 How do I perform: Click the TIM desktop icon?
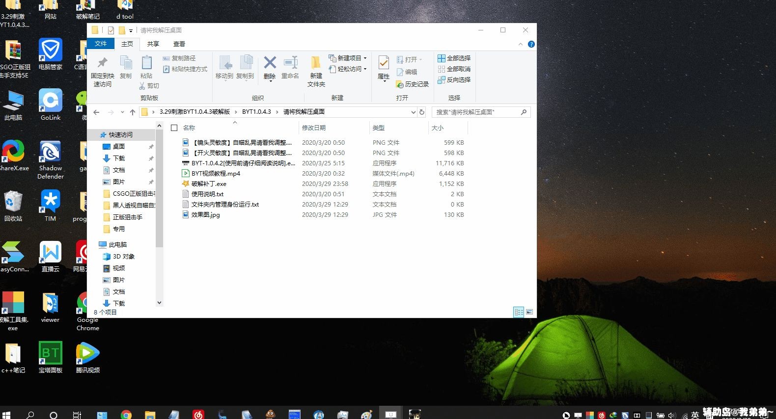[51, 206]
